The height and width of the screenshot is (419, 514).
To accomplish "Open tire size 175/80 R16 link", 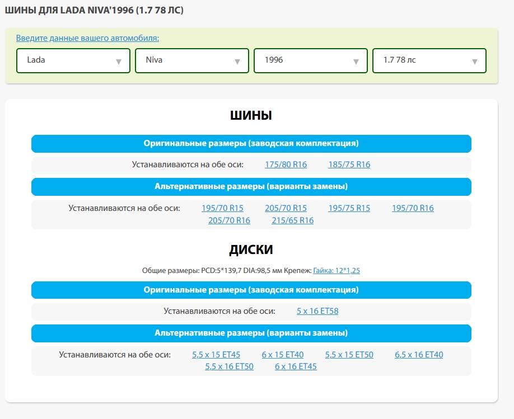I will pos(286,164).
